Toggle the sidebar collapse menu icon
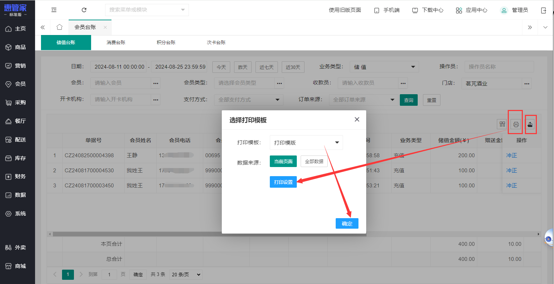 point(54,10)
